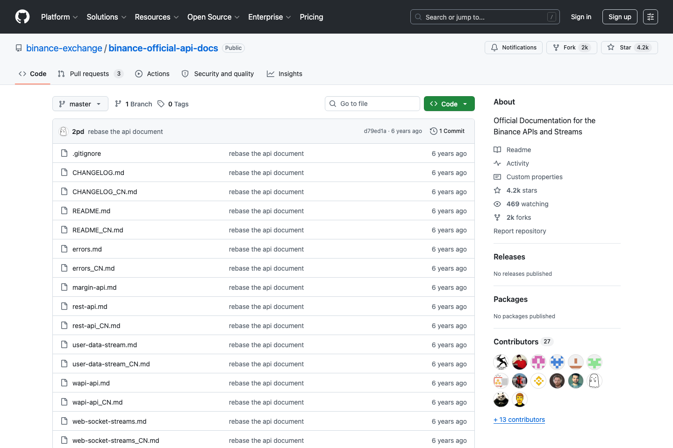
Task: Open the command palette icon
Action: 651,17
